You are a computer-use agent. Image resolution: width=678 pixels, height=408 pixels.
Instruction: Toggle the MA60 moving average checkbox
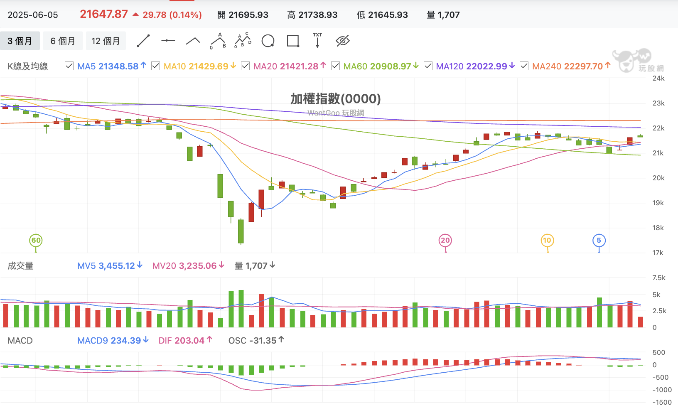335,66
